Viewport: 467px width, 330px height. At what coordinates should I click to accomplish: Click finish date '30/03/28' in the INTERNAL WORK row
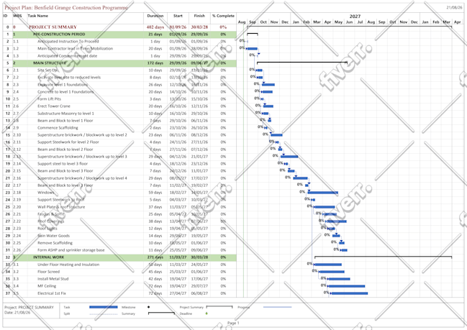199,257
